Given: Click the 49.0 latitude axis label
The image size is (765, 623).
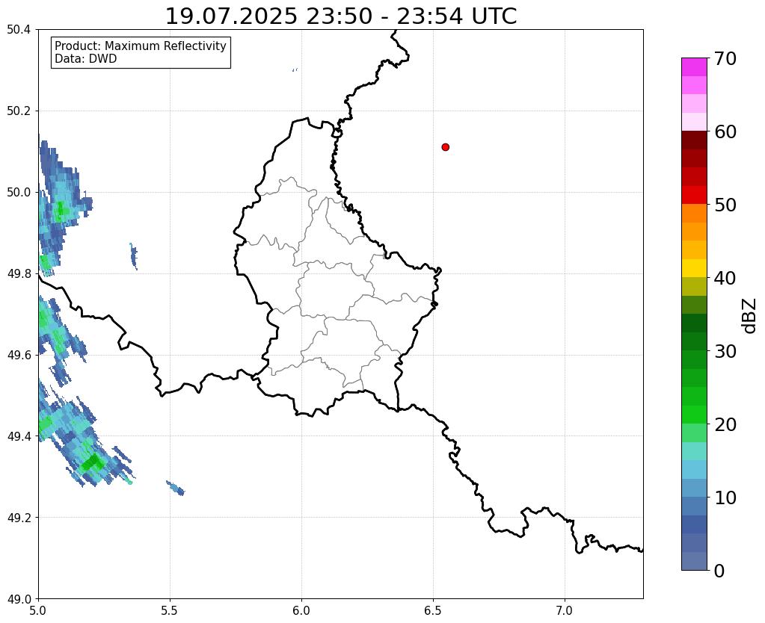Looking at the screenshot, I should pos(19,599).
